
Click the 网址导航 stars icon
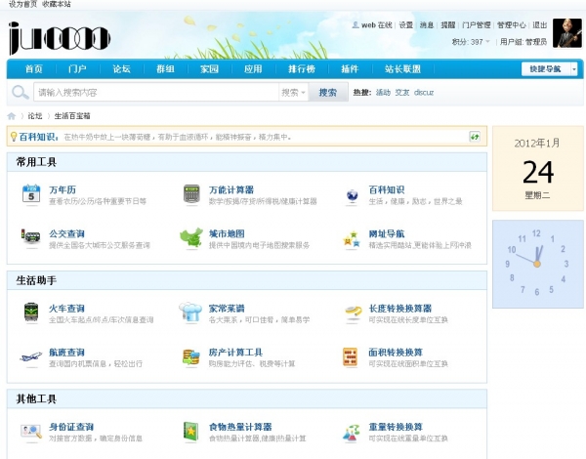(x=352, y=239)
